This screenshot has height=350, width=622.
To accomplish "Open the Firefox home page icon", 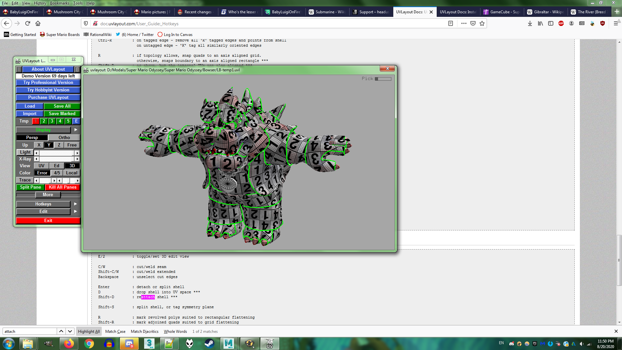I will pos(38,23).
